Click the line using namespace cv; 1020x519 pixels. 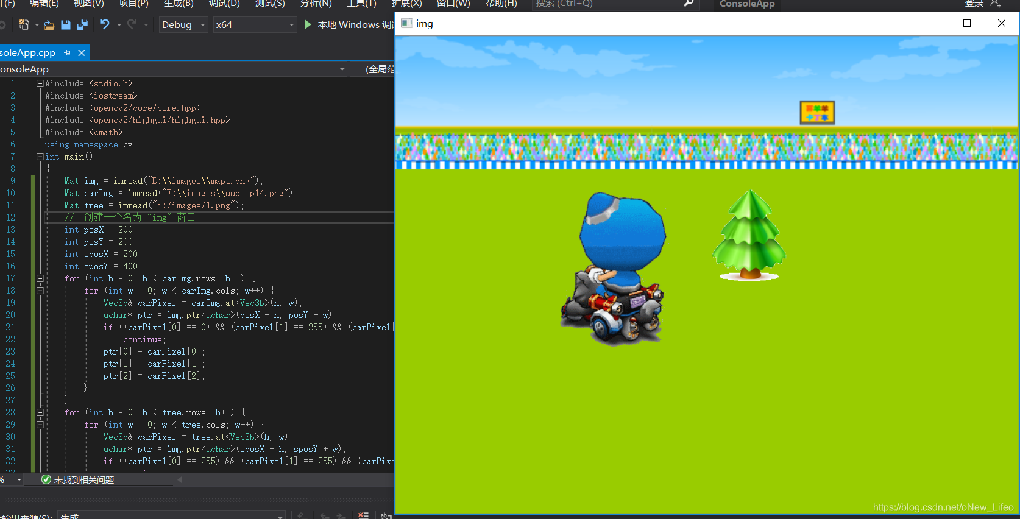click(x=91, y=144)
